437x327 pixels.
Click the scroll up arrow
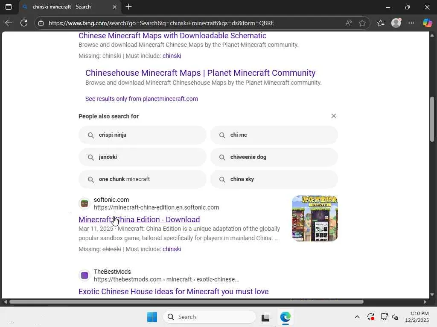pyautogui.click(x=432, y=35)
